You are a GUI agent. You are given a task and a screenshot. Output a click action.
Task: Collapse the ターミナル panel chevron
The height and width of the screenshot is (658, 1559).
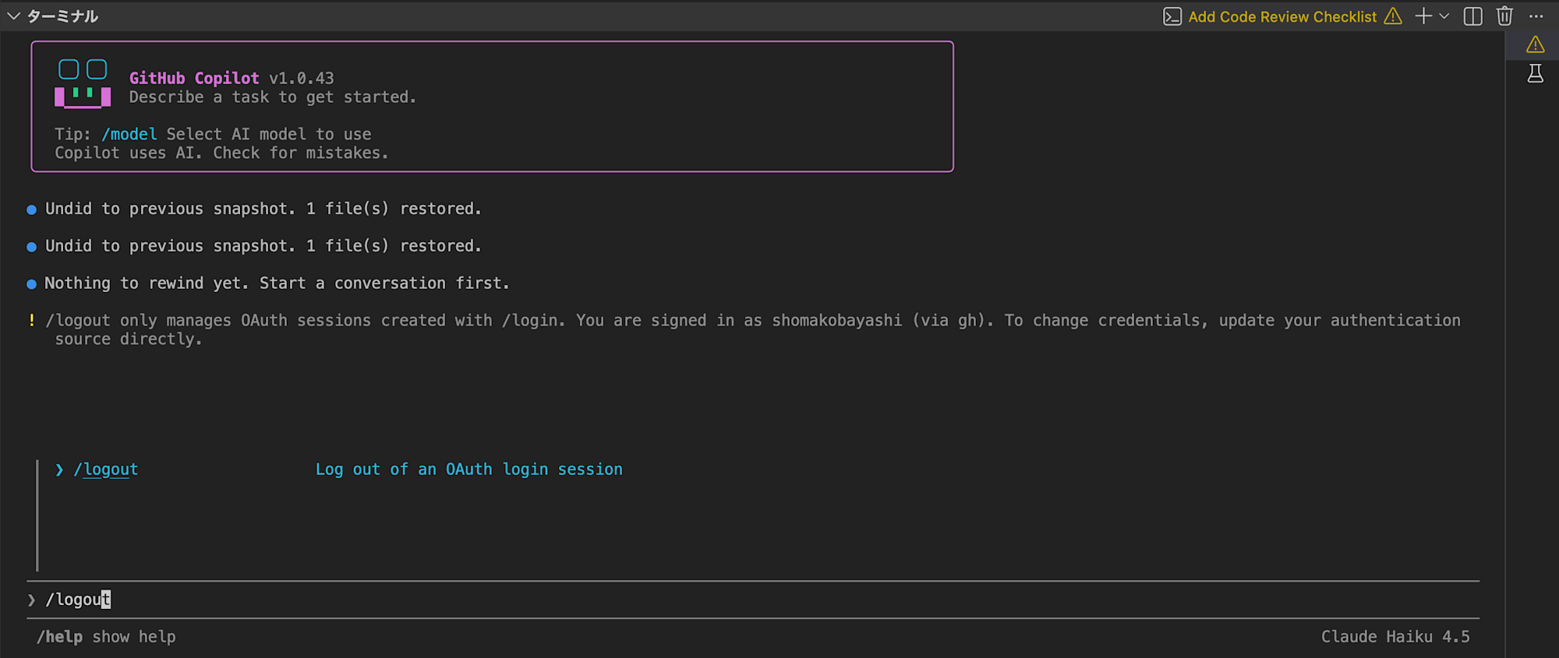[13, 16]
